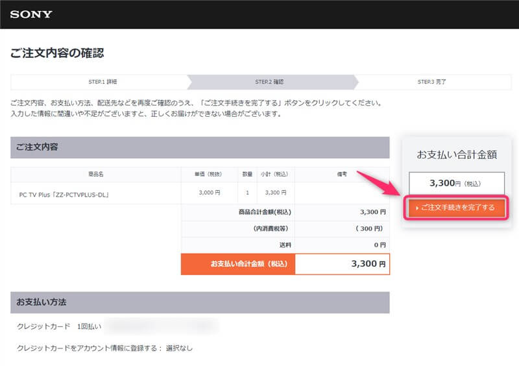Screen dimensions: 519x366
Task: Click the shipping value 0 円
Action: pos(380,245)
